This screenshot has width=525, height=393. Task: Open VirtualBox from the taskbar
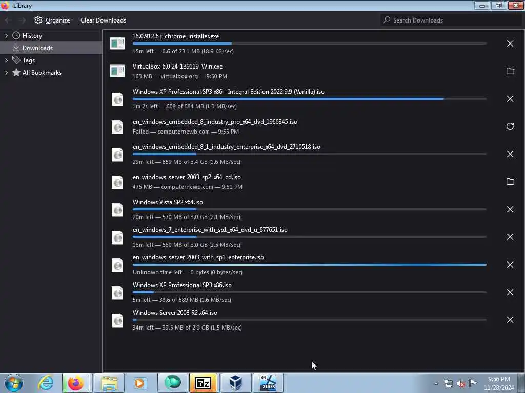point(235,383)
